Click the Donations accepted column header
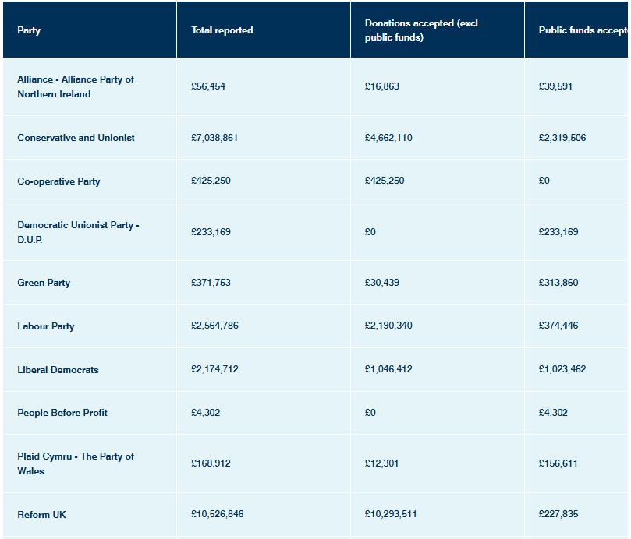Image resolution: width=631 pixels, height=539 pixels. [x=422, y=30]
